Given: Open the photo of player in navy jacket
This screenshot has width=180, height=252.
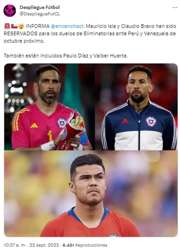Looking at the screenshot, I should click(136, 107).
